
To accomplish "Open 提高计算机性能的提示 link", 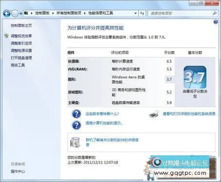I will [104, 123].
